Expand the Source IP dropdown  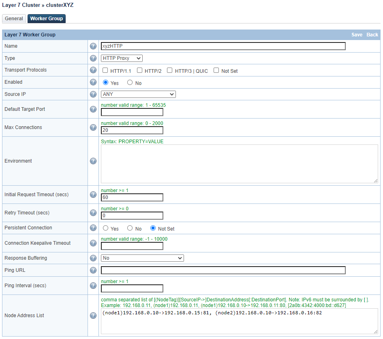click(138, 94)
